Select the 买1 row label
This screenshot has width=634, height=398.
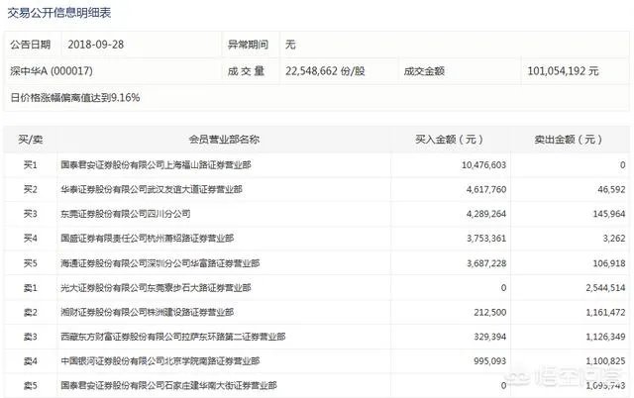[x=31, y=165]
